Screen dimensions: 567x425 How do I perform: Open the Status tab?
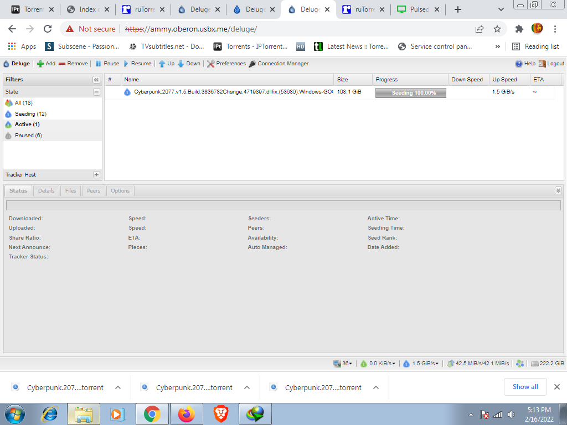[18, 191]
